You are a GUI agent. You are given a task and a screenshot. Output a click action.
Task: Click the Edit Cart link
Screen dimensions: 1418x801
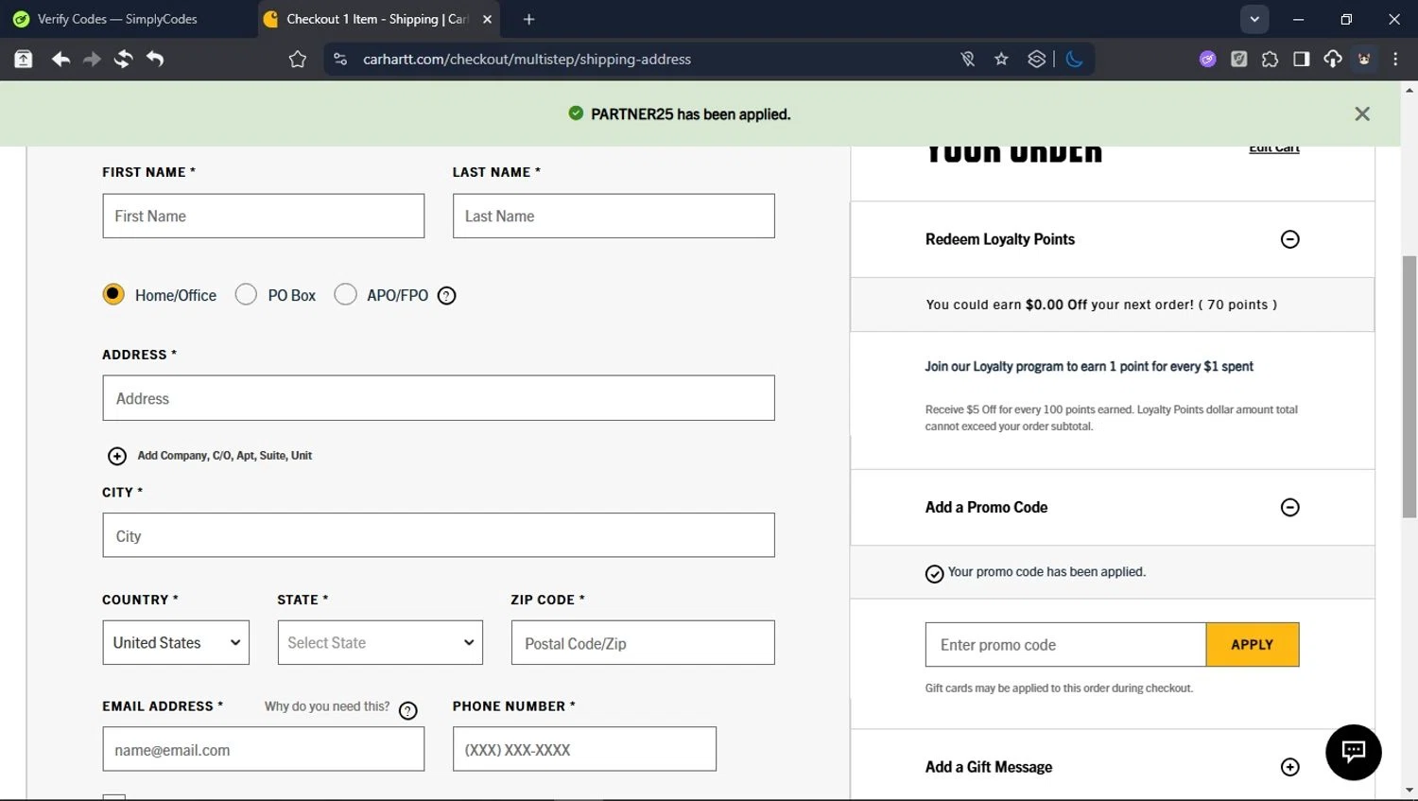click(x=1274, y=149)
